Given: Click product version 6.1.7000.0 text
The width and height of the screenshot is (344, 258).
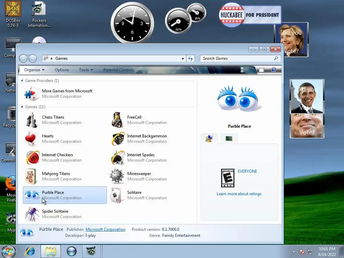Looking at the screenshot, I should pos(171,229).
